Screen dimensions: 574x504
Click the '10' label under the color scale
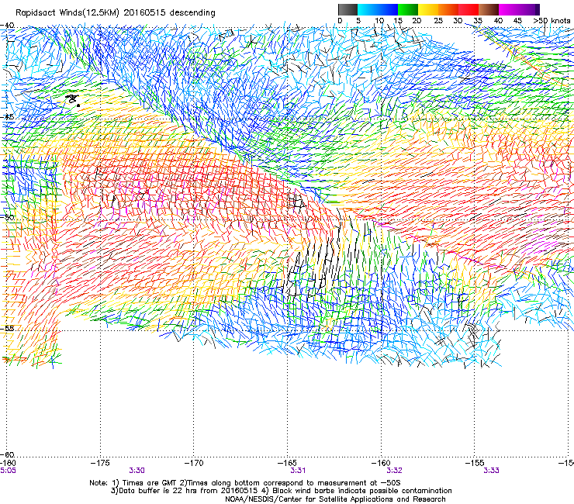point(379,21)
